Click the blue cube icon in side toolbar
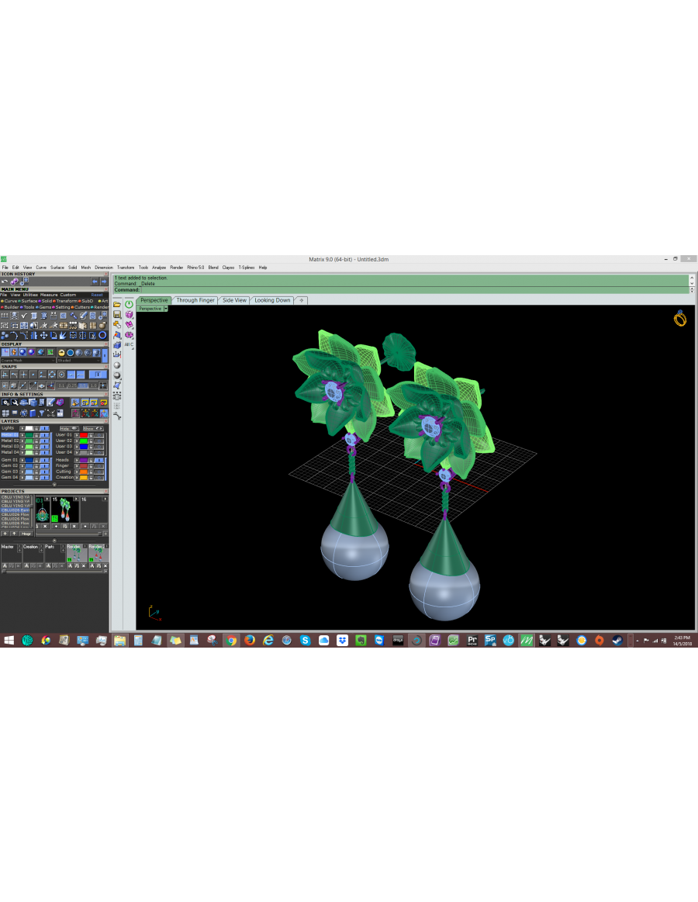The width and height of the screenshot is (698, 902). pos(117,345)
